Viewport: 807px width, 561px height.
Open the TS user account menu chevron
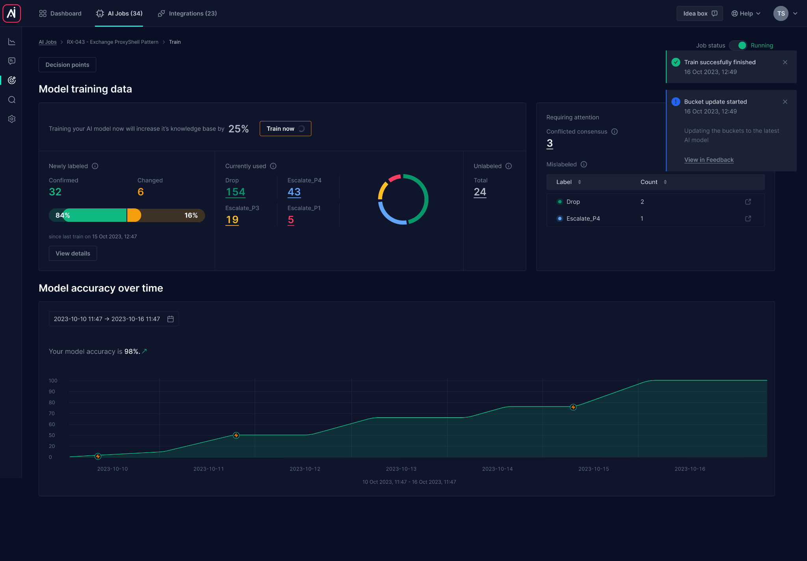point(795,13)
